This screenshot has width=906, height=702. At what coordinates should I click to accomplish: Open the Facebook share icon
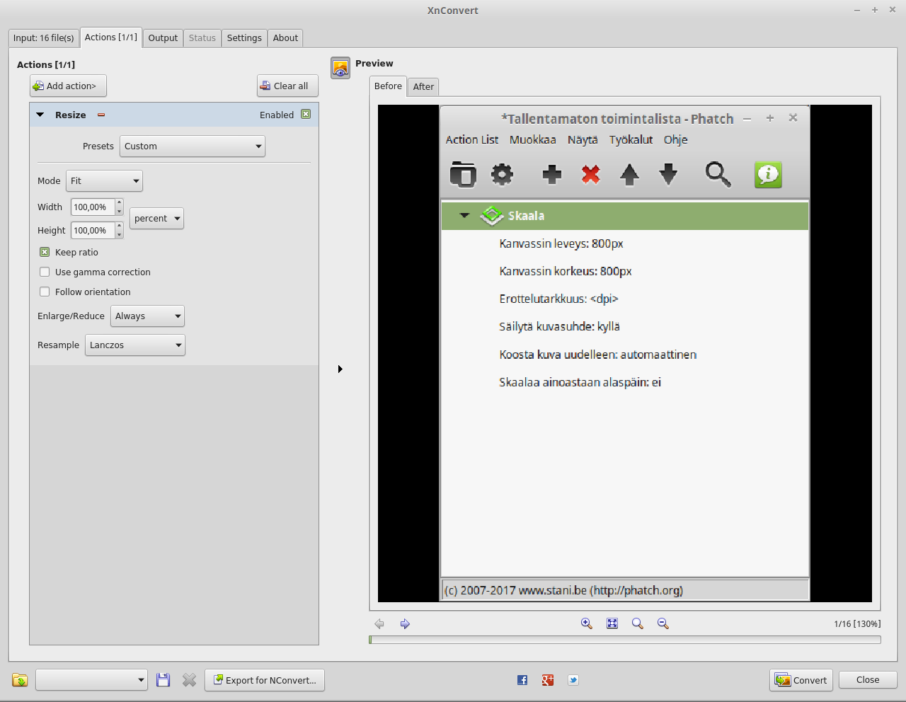click(522, 680)
